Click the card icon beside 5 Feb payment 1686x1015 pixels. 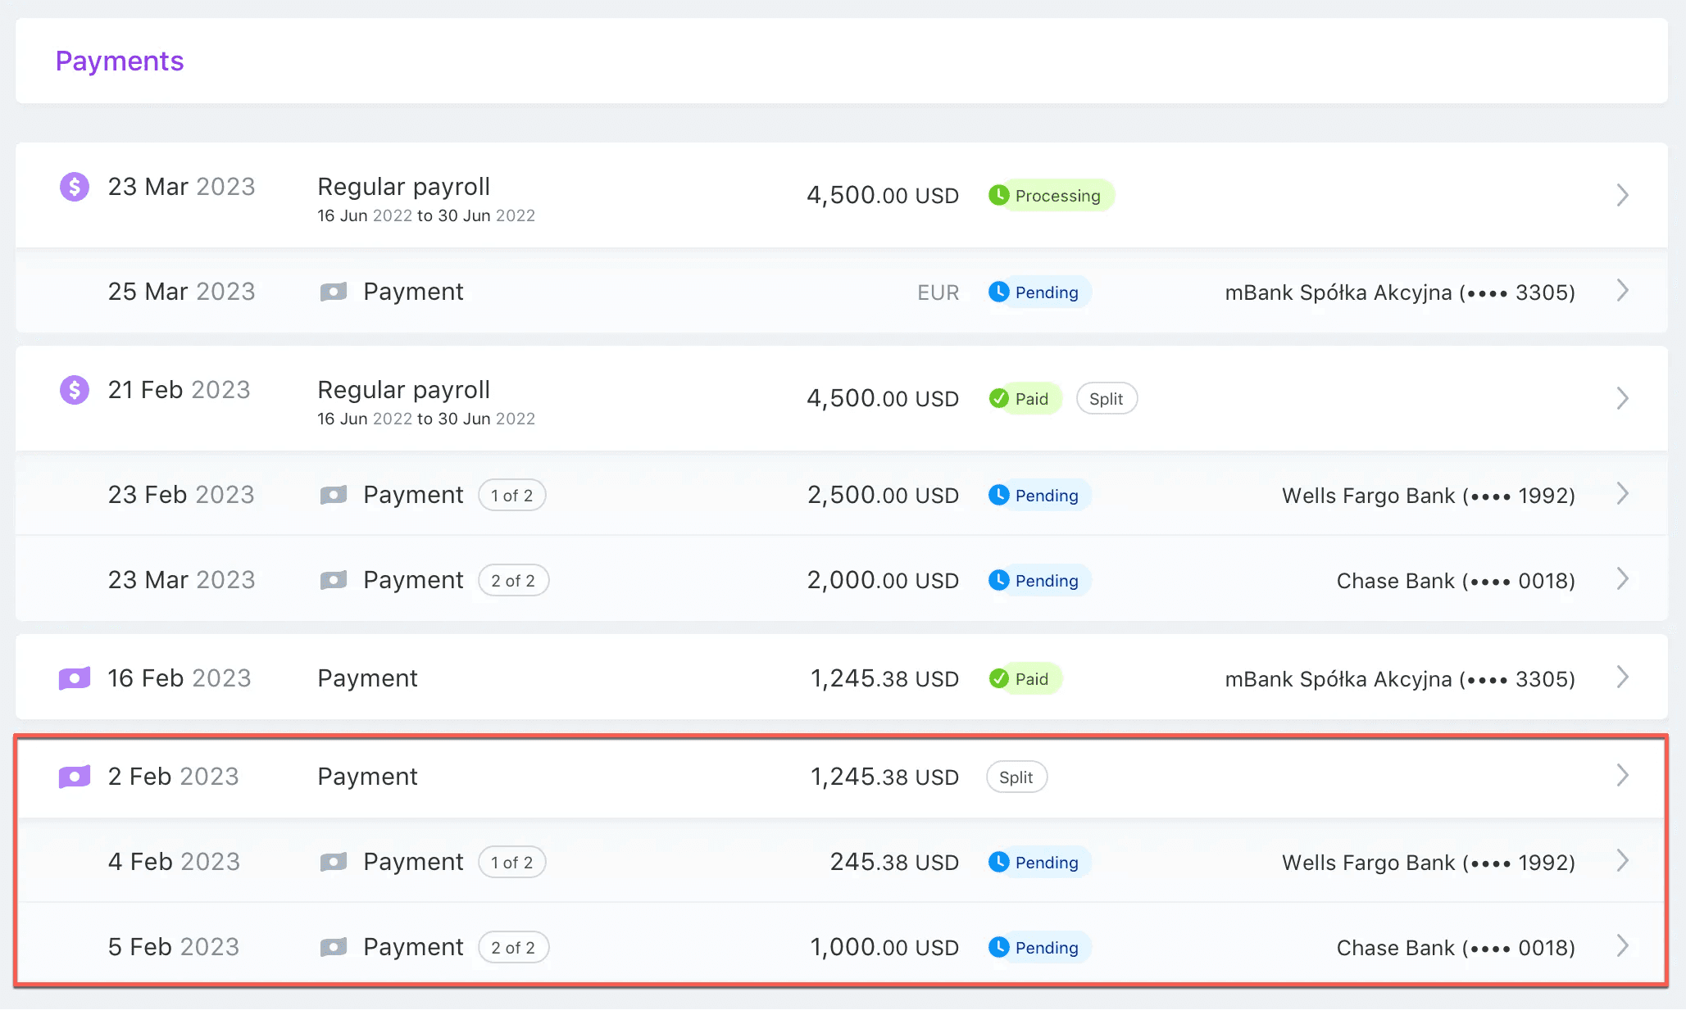click(x=333, y=947)
